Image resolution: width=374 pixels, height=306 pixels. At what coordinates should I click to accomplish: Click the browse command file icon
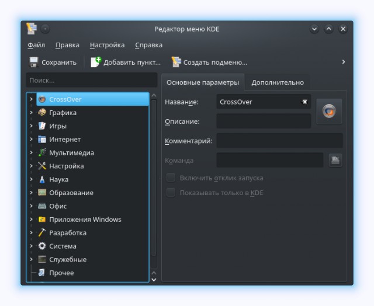coord(335,160)
